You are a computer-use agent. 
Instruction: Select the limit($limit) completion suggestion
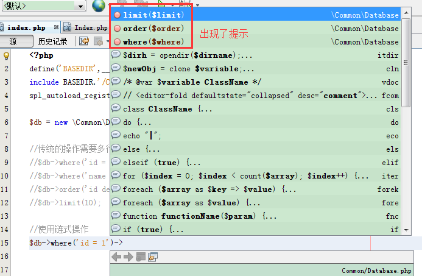pos(255,15)
